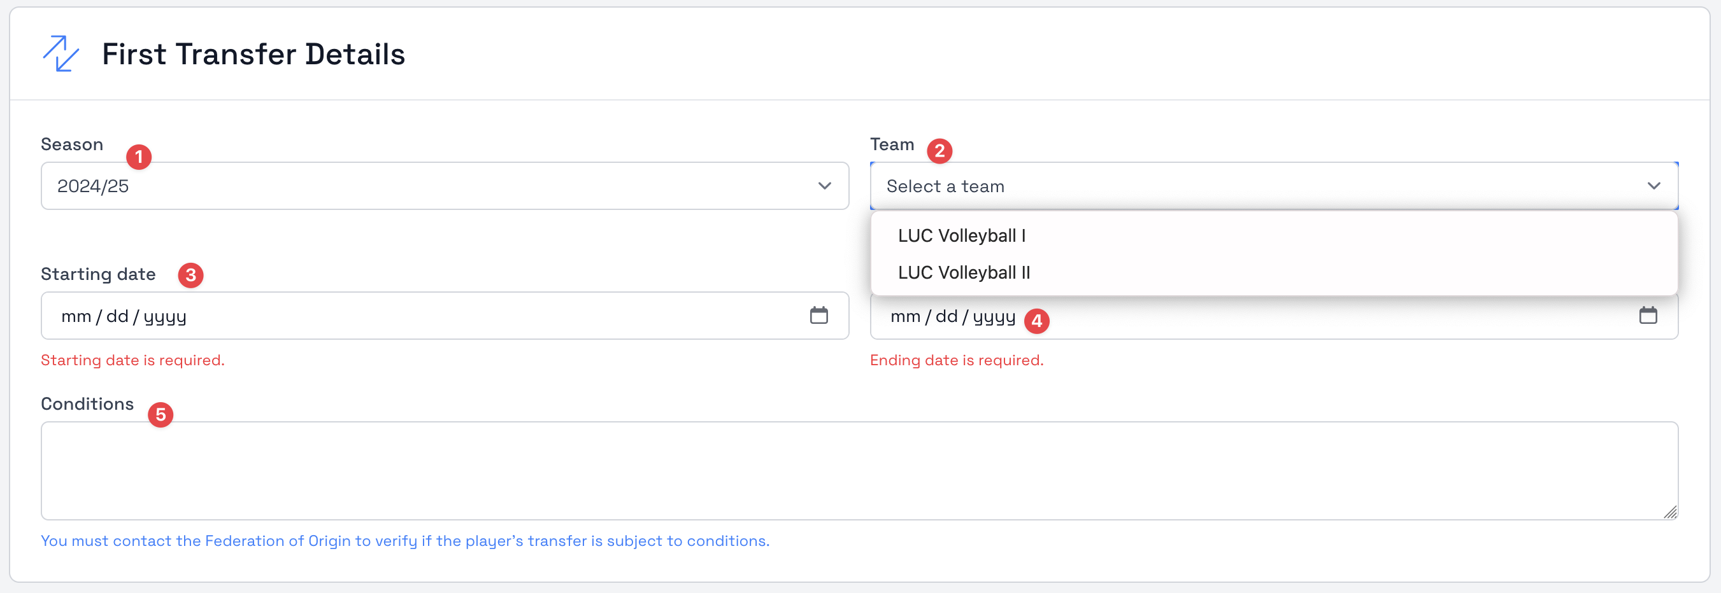Choose LUC Volleyball II from the list
Screen dimensions: 1721x593
click(964, 272)
